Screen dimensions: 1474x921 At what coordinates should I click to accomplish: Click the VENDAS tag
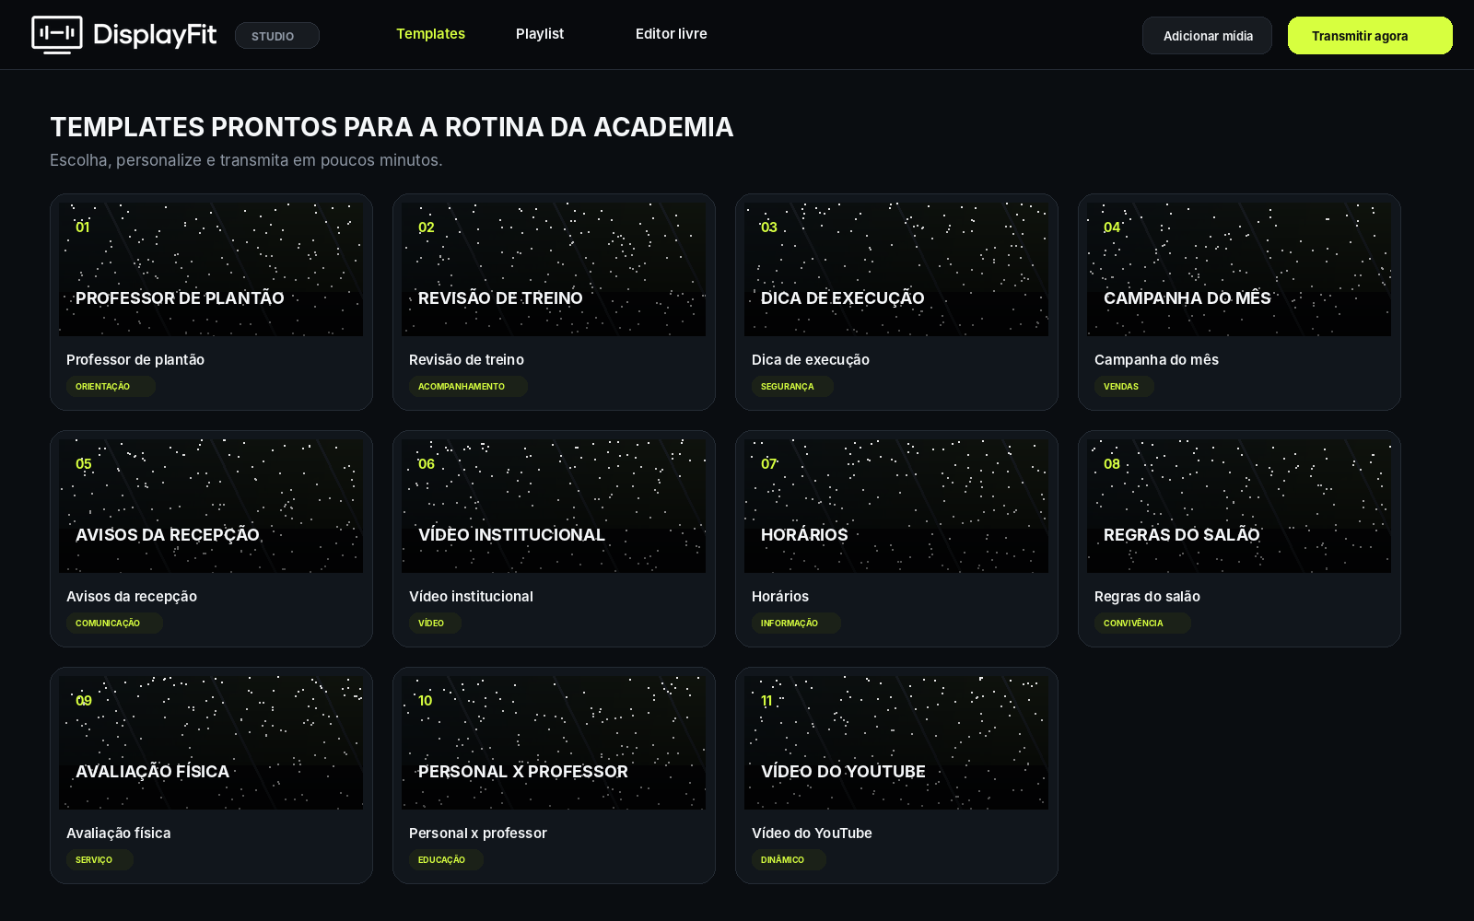pos(1124,387)
